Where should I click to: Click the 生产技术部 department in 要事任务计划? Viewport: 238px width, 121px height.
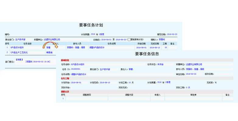[x=20, y=39]
